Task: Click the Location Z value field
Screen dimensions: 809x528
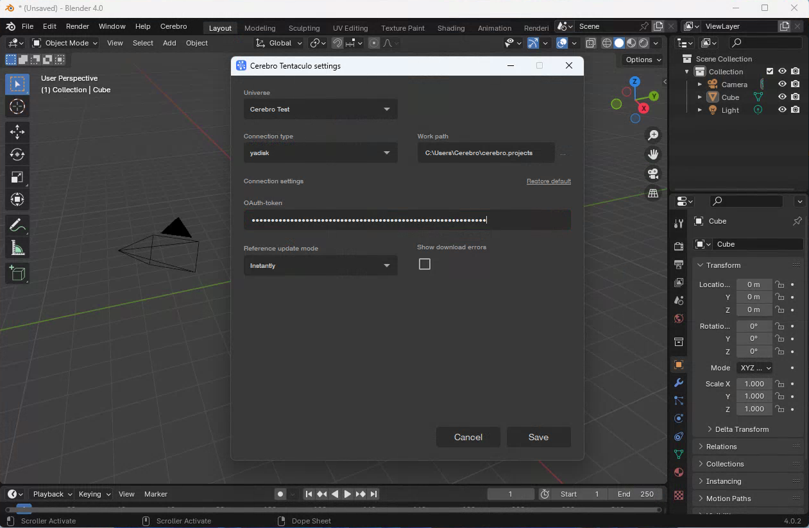Action: 754,309
